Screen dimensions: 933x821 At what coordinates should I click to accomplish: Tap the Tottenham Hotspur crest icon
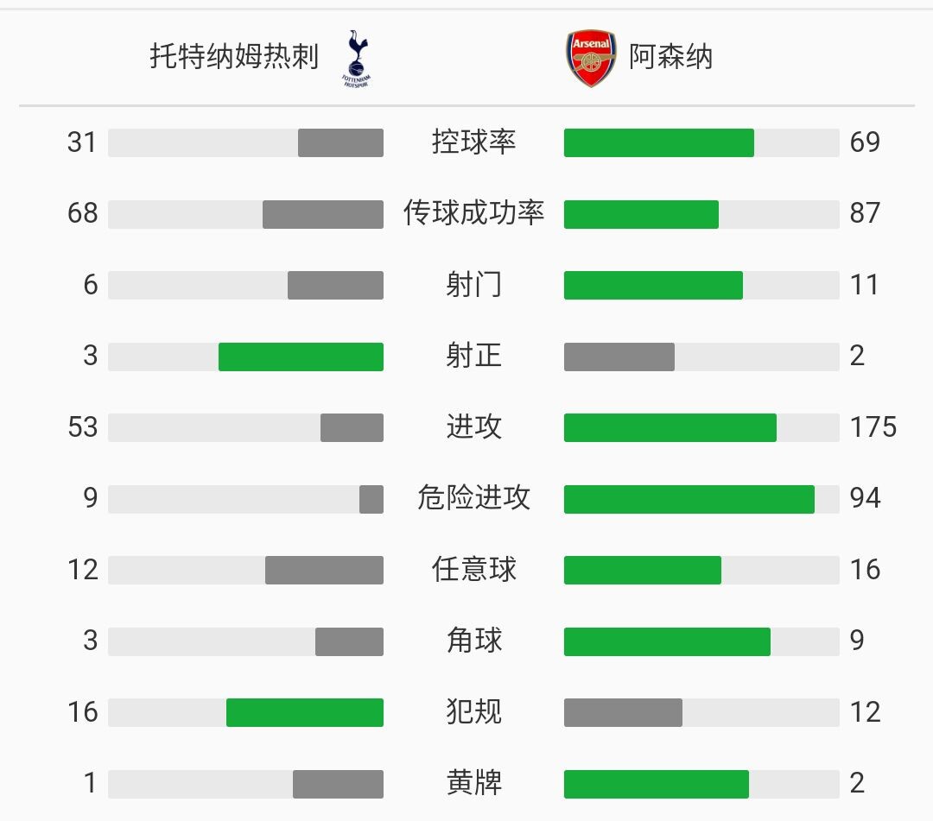pyautogui.click(x=357, y=58)
